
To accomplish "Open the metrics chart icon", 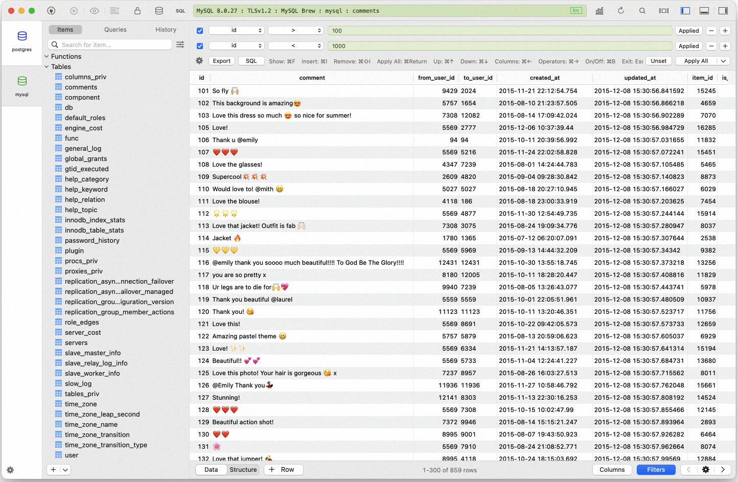I will pos(599,11).
